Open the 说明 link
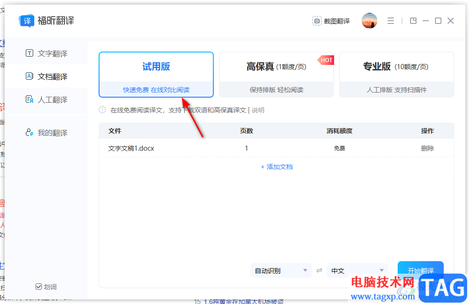 (x=258, y=110)
